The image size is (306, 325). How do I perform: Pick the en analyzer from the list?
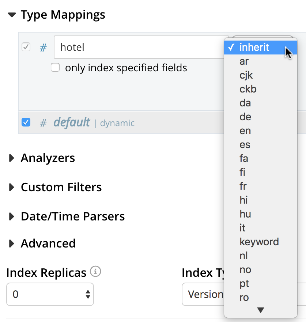point(245,131)
